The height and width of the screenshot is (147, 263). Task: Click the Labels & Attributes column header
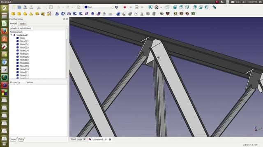tap(21, 28)
